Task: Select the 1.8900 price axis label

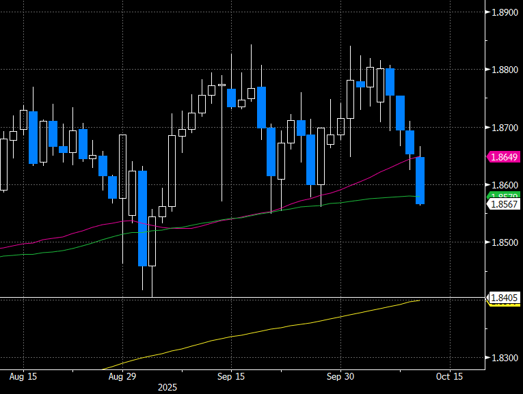Action: [x=505, y=12]
